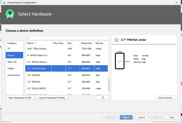The height and width of the screenshot is (123, 182).
Task: Click the Cancel button
Action: [142, 117]
